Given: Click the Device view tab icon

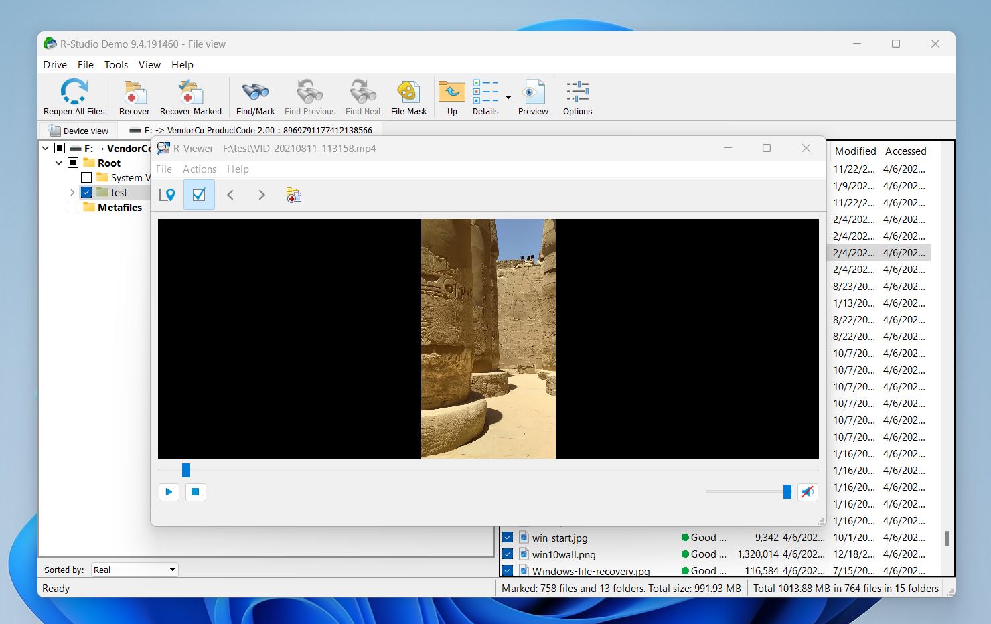Looking at the screenshot, I should coord(54,130).
